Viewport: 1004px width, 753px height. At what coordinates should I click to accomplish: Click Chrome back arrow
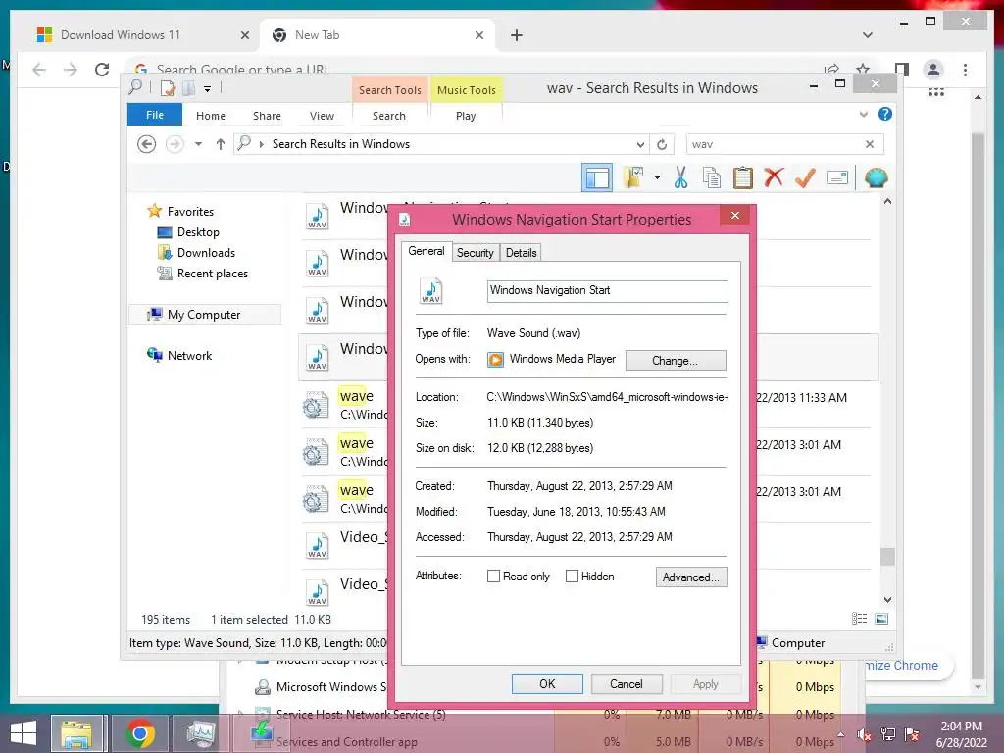coord(39,70)
